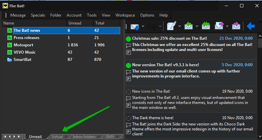
Task: Expand the Reply dropdown arrow
Action: [197, 26]
